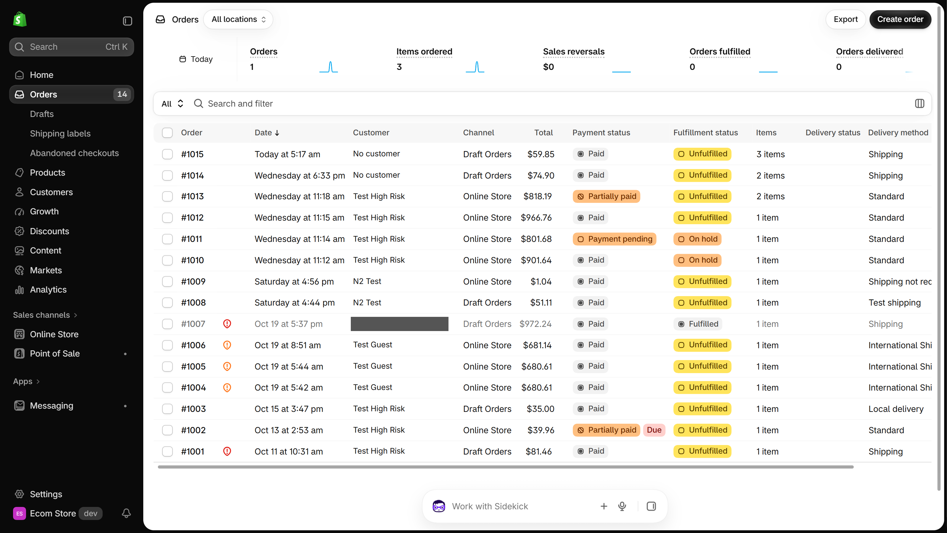This screenshot has height=533, width=947.
Task: Click the Export button
Action: (x=845, y=19)
